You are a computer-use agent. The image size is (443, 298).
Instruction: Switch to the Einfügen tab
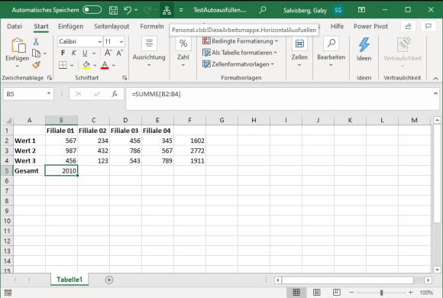(x=70, y=27)
